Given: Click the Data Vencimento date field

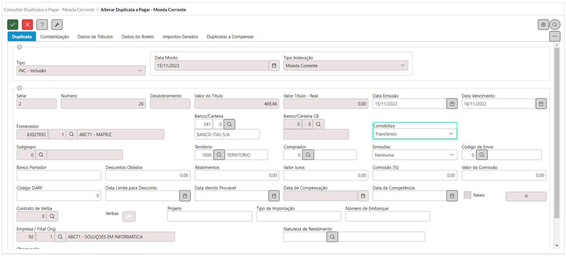Looking at the screenshot, I should [x=498, y=104].
